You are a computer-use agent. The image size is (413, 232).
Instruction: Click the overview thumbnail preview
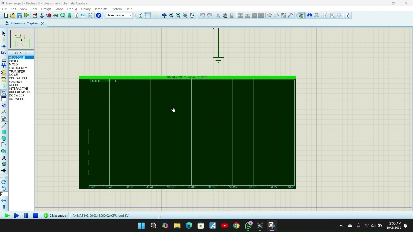21,39
